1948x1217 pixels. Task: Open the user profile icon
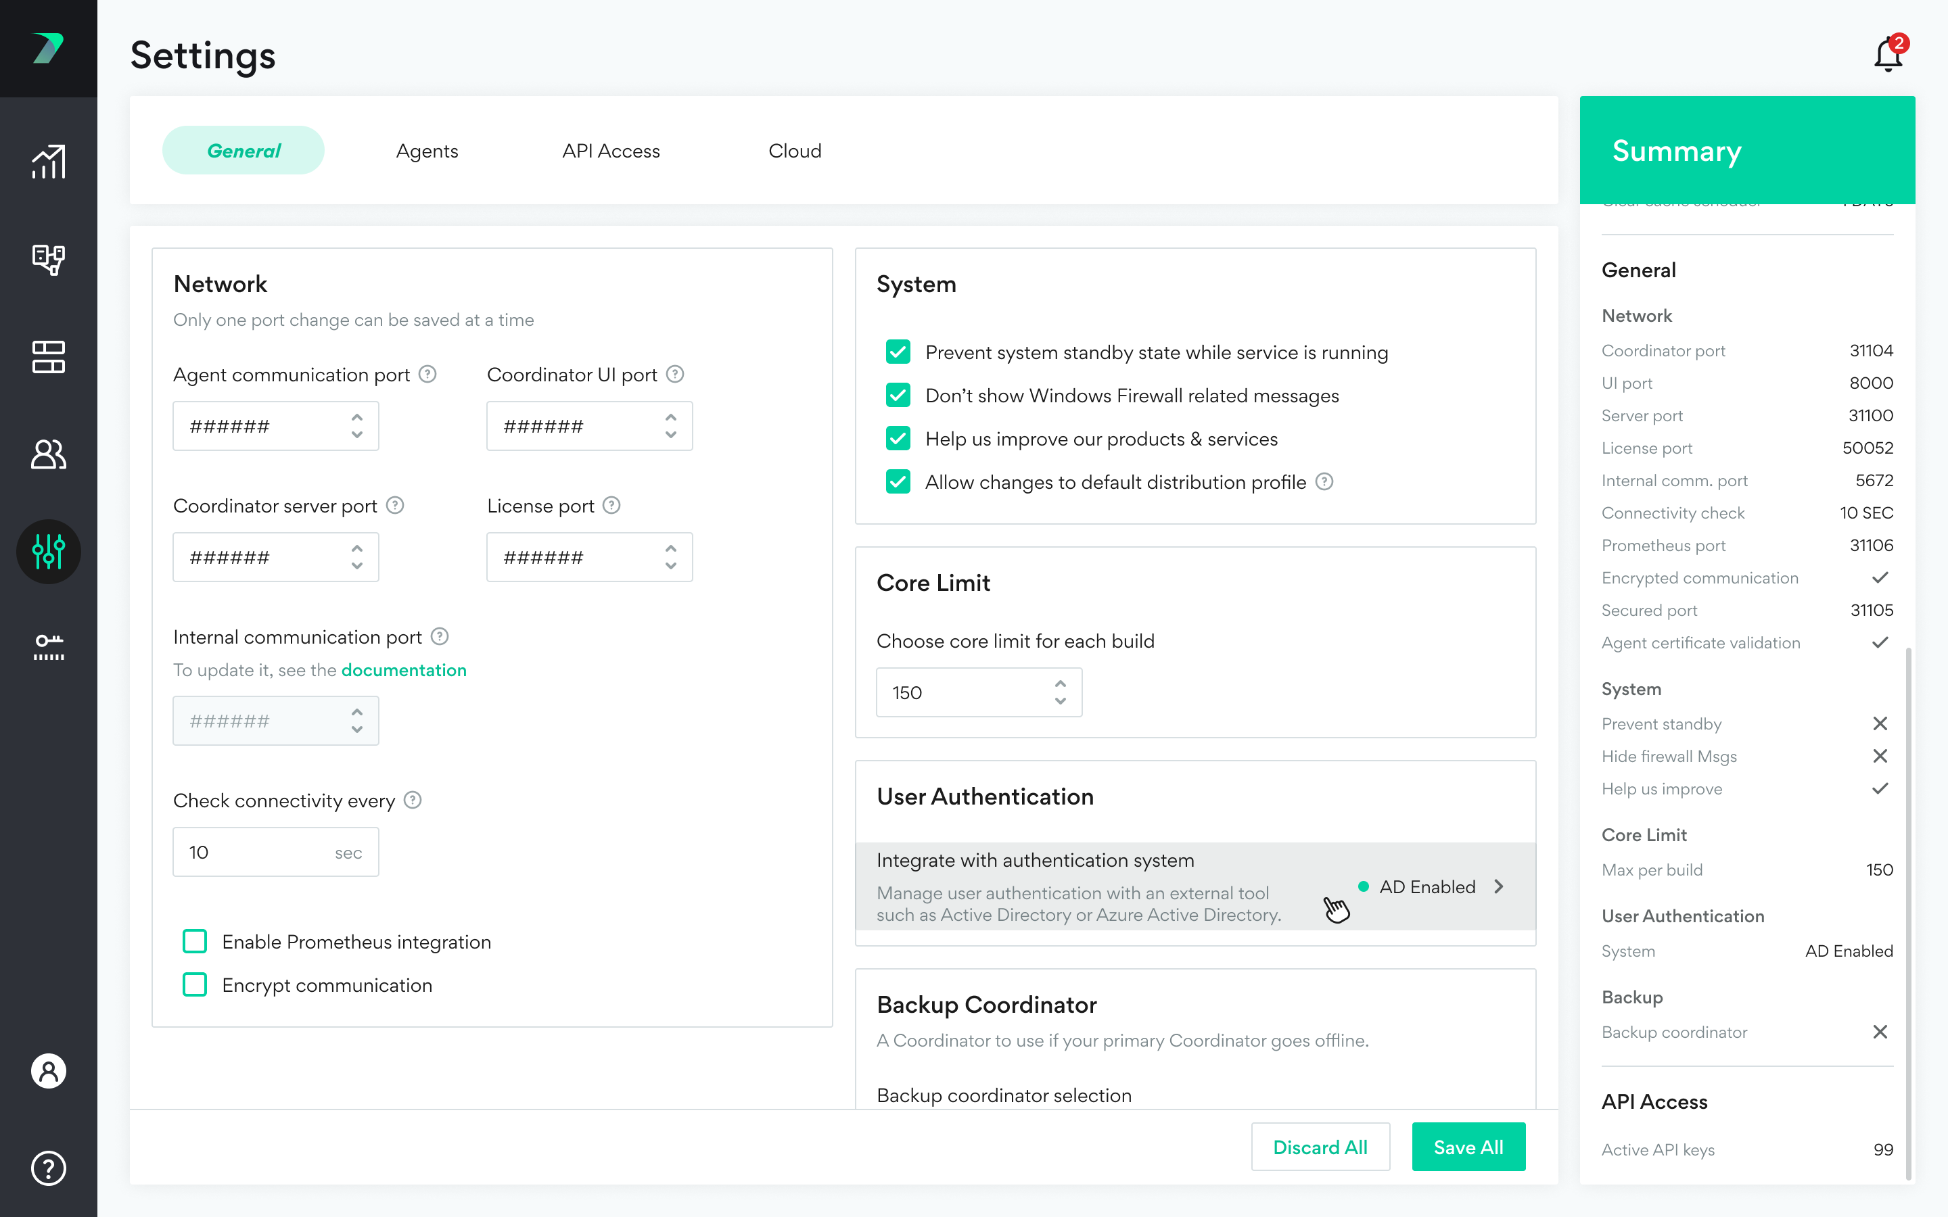click(x=48, y=1070)
